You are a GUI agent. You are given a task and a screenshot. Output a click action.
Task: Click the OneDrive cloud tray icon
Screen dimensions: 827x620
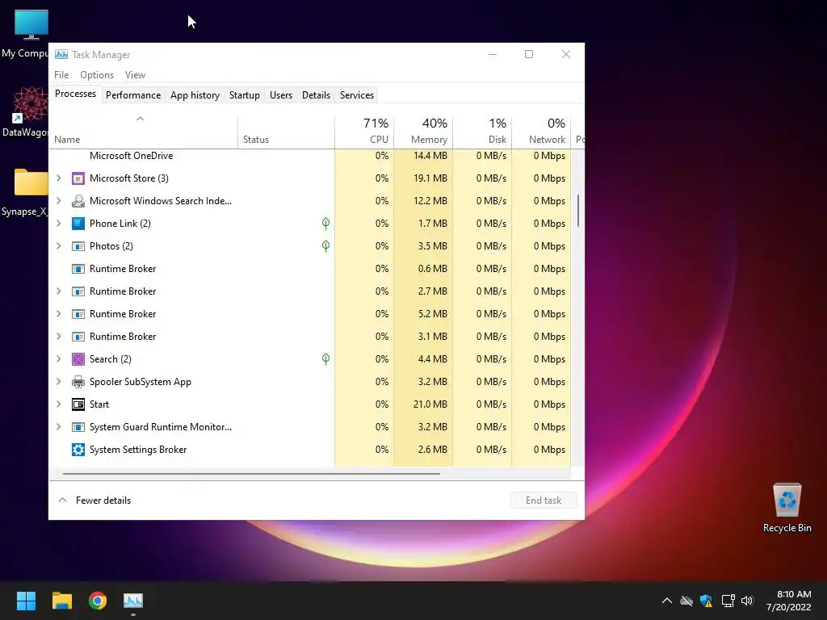pyautogui.click(x=686, y=601)
